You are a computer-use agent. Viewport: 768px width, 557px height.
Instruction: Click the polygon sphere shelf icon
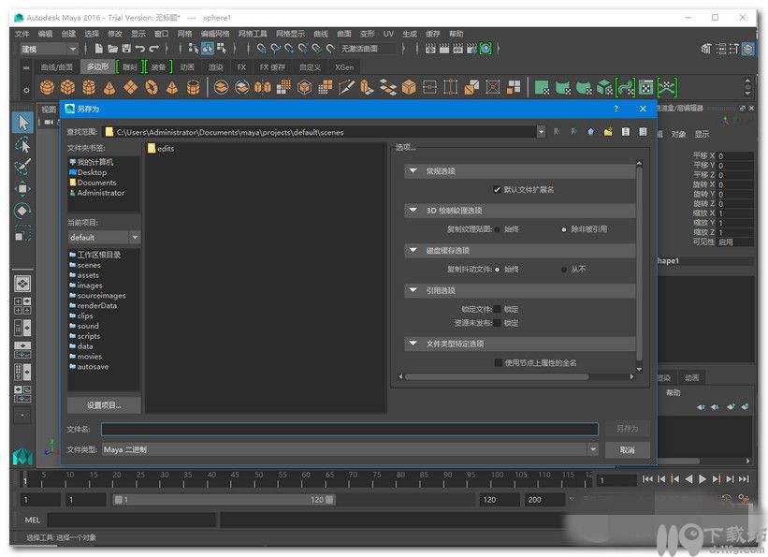click(x=47, y=87)
